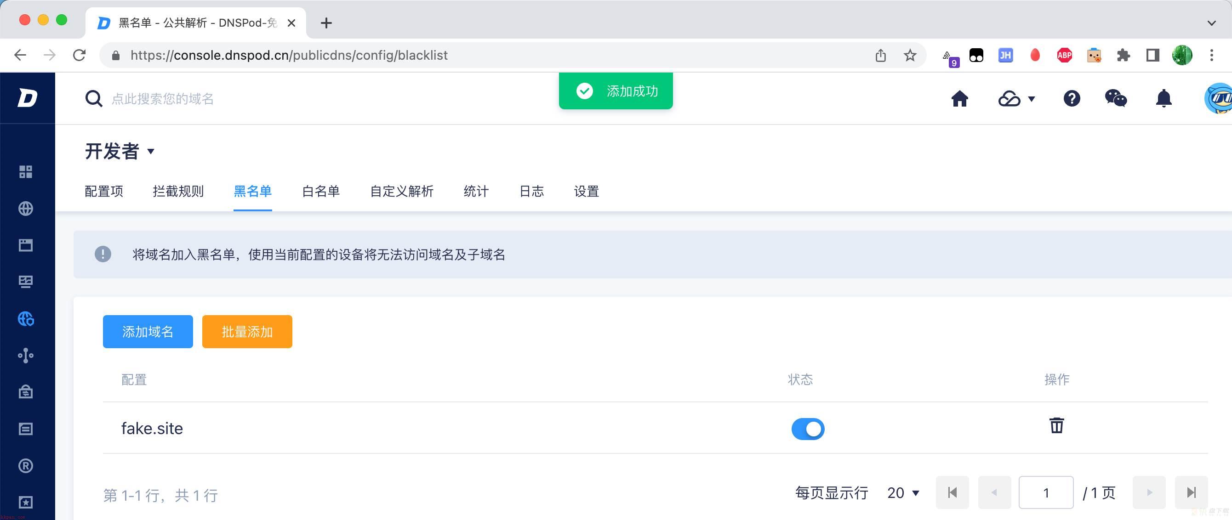Select the 黑名单 tab
This screenshot has width=1232, height=520.
(252, 191)
